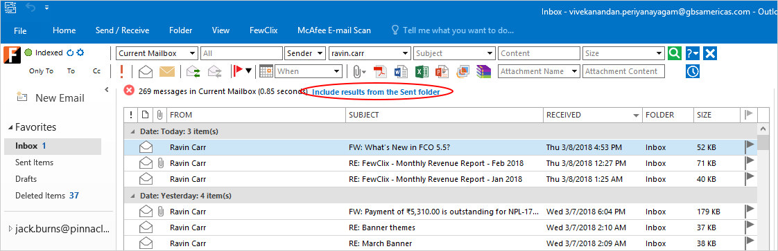Image resolution: width=778 pixels, height=251 pixels.
Task: Open the Sender type dropdown
Action: (320, 53)
